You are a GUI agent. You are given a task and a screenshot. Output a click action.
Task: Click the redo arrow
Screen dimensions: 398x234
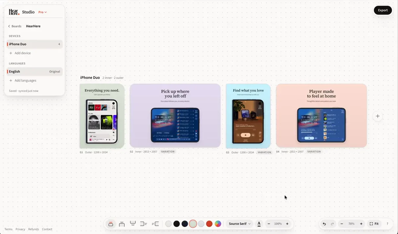coord(332,224)
